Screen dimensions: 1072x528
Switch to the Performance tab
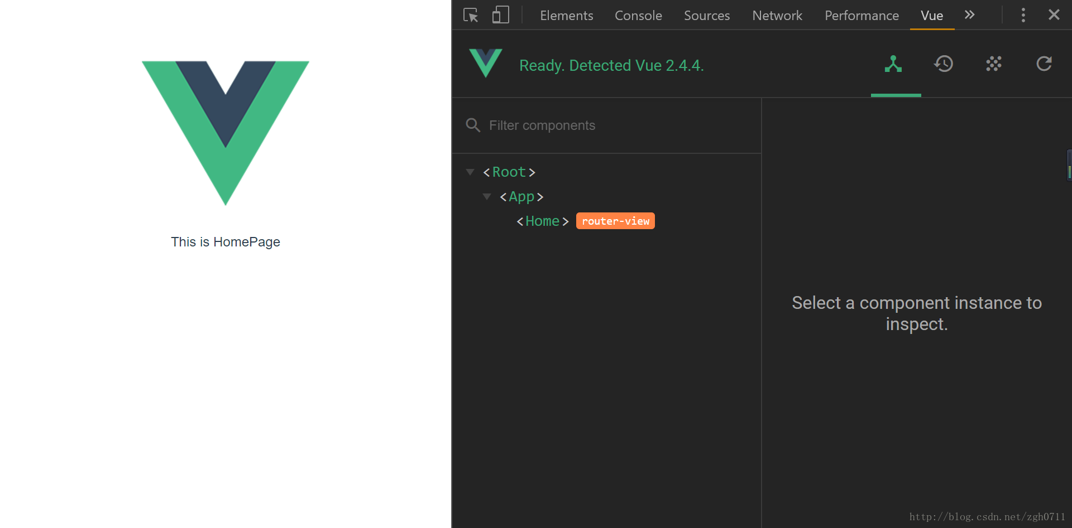pos(862,16)
